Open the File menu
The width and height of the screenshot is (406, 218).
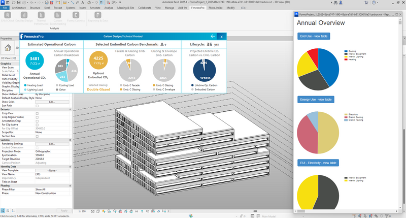5,8
